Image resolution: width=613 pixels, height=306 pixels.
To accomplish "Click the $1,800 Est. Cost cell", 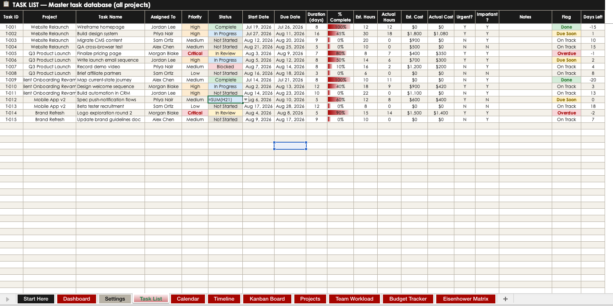I will (x=414, y=34).
